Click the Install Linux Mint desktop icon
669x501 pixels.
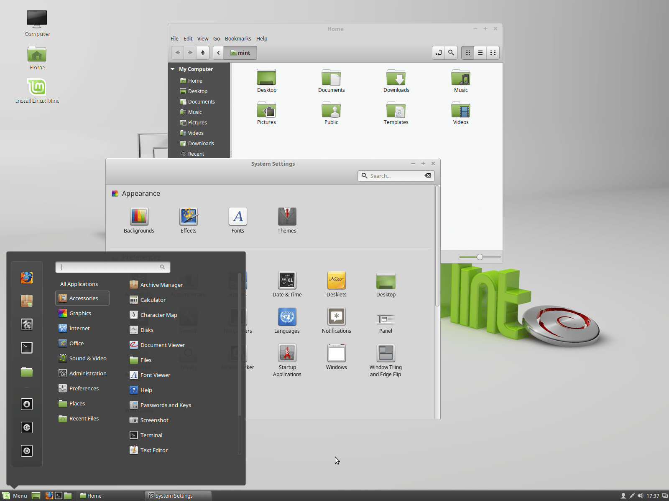pos(37,91)
